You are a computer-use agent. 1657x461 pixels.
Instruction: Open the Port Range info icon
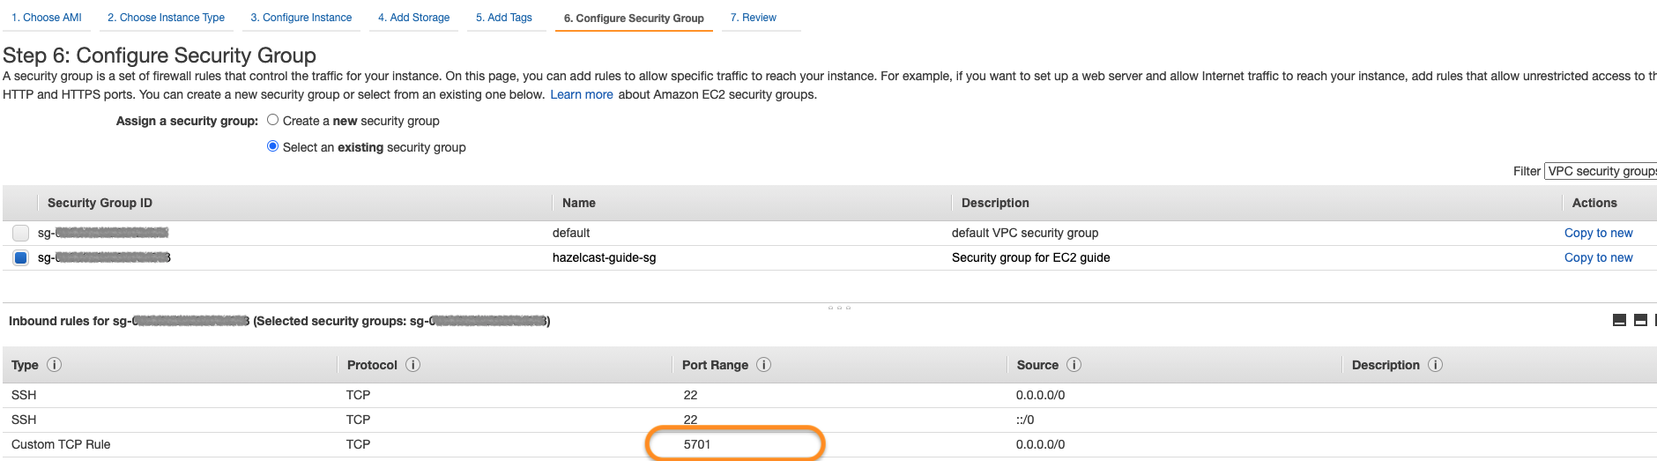(763, 365)
